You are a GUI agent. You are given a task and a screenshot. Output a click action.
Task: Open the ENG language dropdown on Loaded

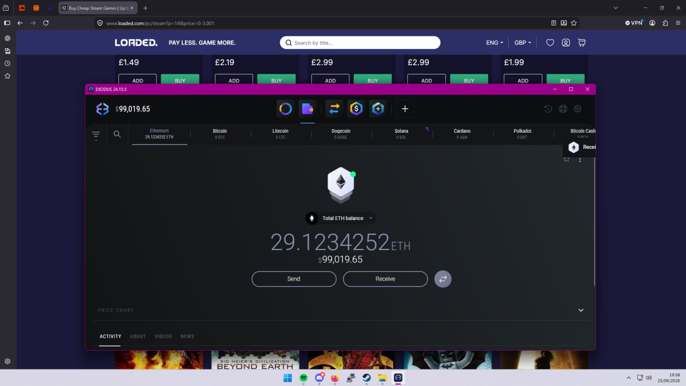(495, 43)
